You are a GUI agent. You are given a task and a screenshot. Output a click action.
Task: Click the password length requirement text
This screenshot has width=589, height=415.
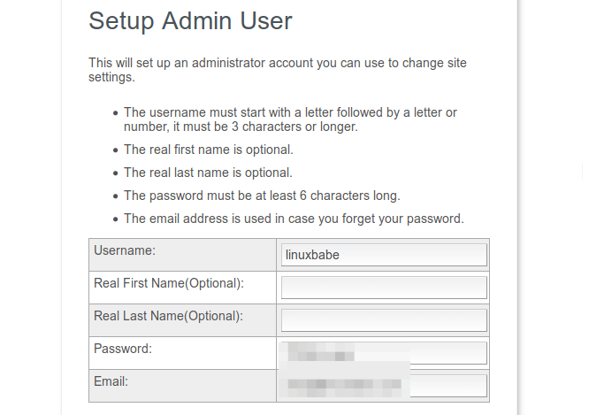pos(262,196)
